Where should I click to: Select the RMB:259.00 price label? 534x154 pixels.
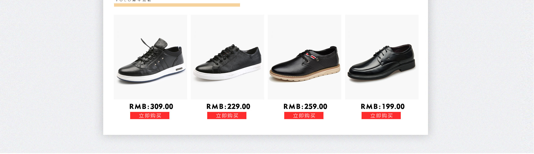click(x=305, y=107)
